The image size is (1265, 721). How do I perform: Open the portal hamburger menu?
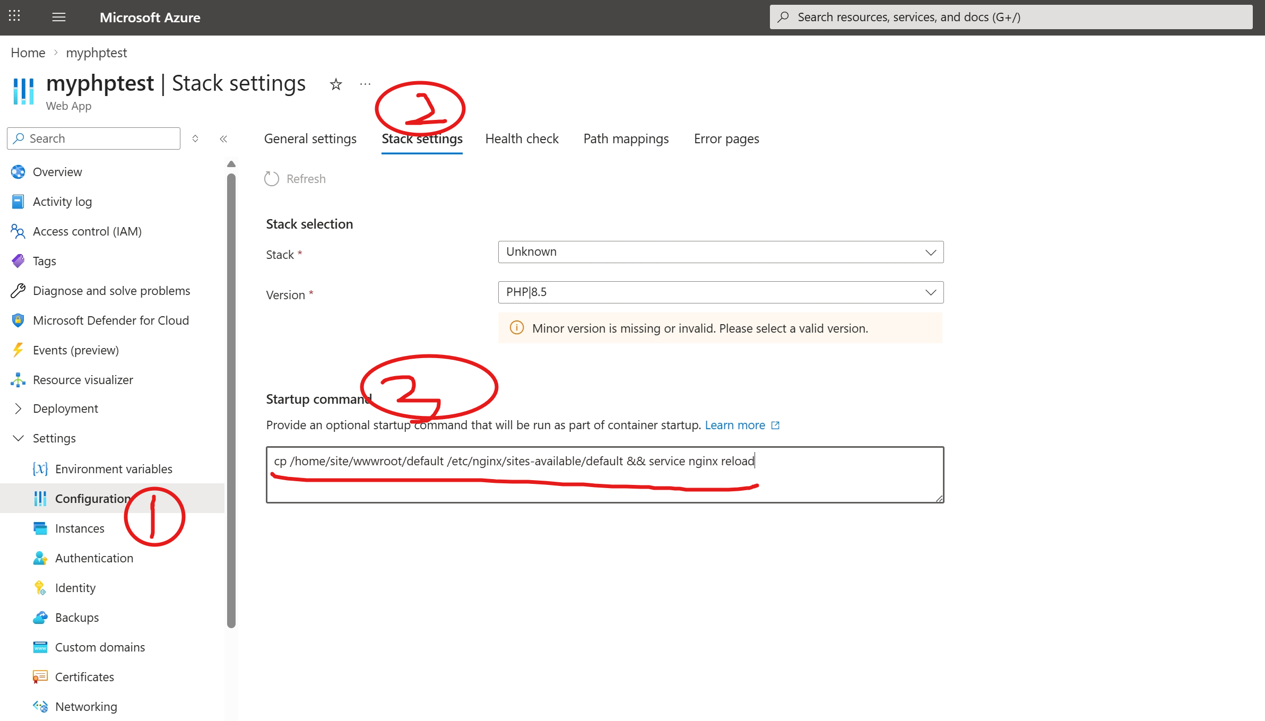59,17
